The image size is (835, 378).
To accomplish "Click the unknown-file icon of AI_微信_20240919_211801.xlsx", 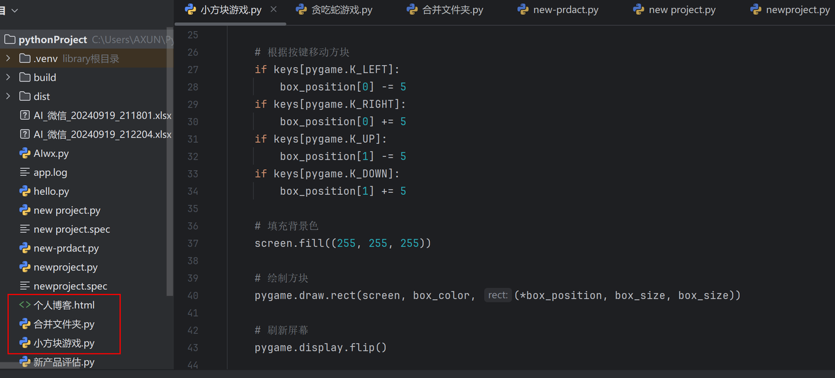I will pyautogui.click(x=25, y=115).
